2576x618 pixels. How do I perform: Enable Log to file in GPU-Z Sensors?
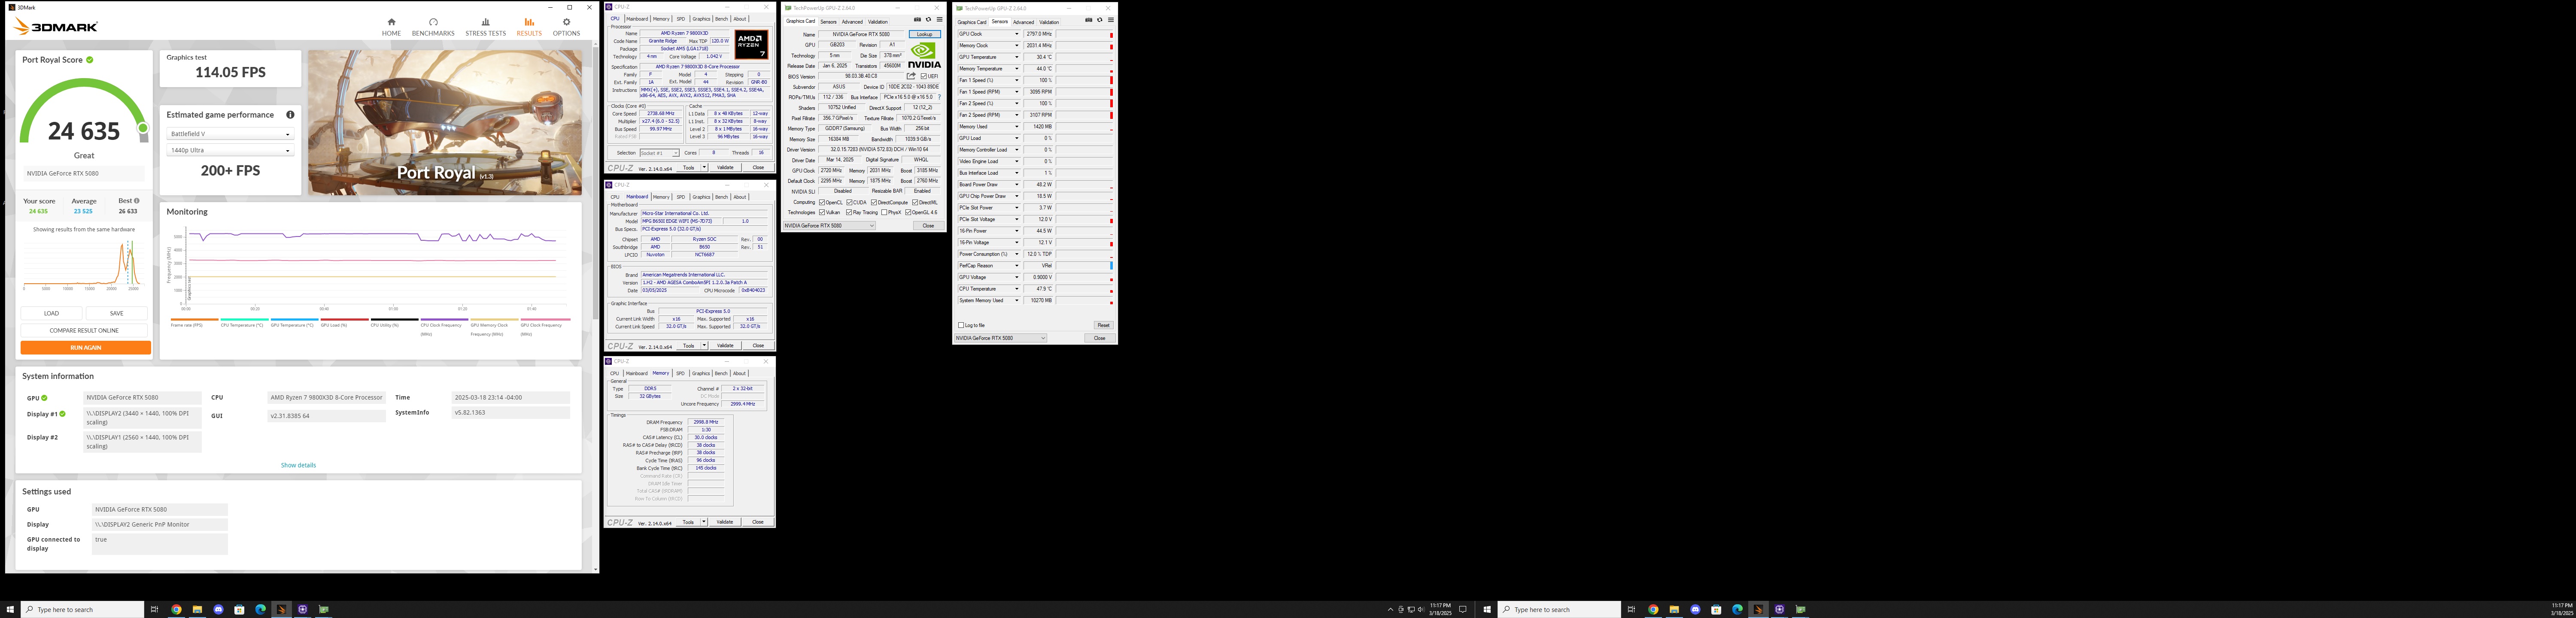click(x=961, y=325)
